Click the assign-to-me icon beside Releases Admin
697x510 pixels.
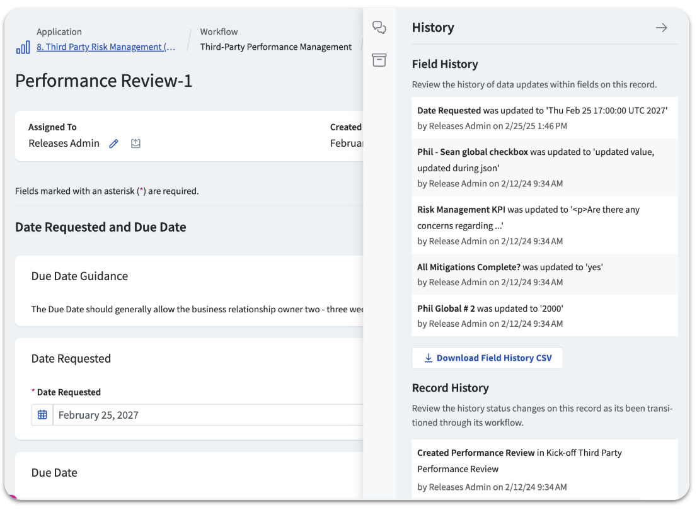click(x=135, y=144)
